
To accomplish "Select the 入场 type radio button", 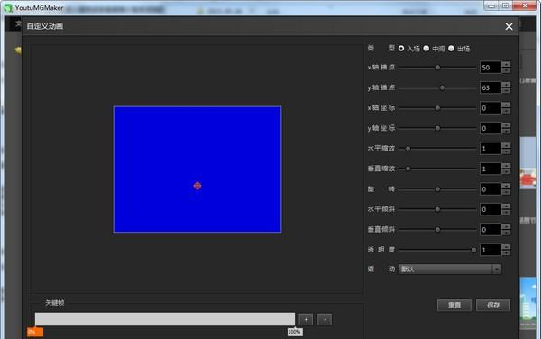I will 401,49.
